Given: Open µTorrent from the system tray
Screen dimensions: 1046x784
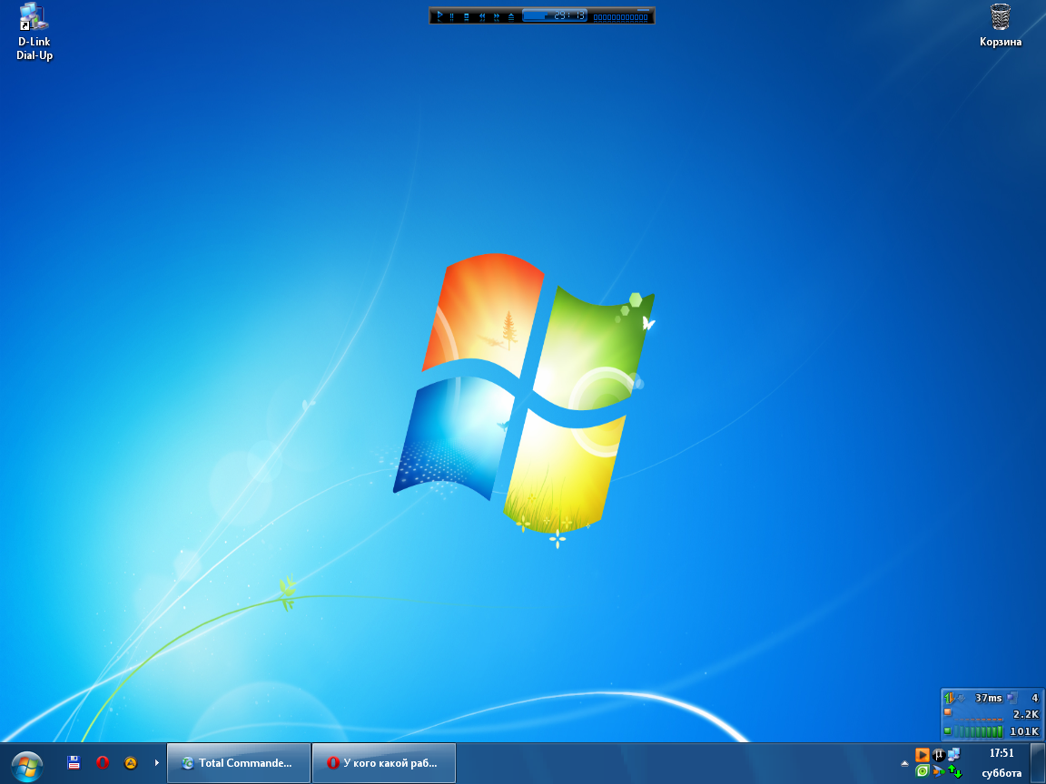Looking at the screenshot, I should pos(939,754).
